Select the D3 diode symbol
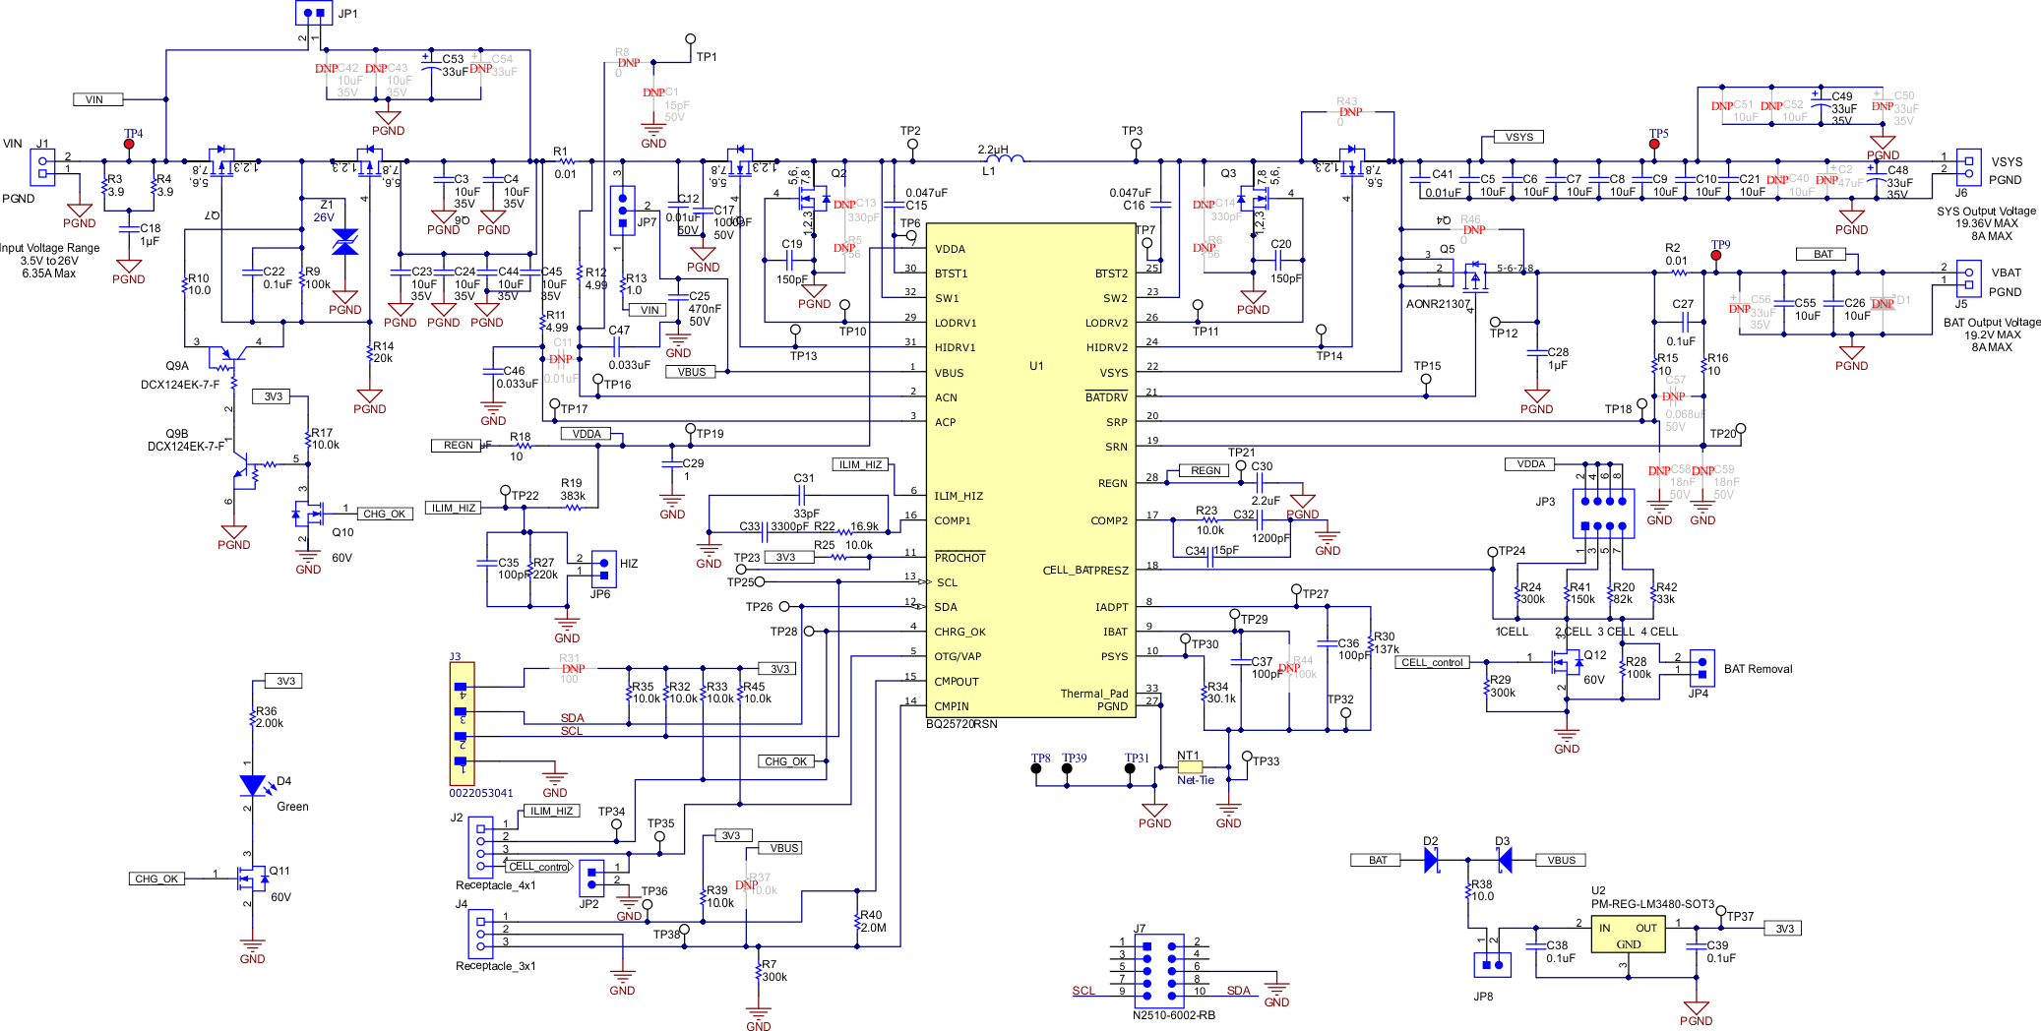This screenshot has height=1031, width=2041. [1504, 860]
